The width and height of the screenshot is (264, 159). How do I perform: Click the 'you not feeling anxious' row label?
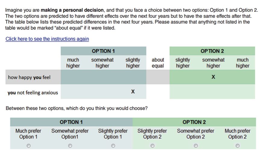tap(33, 93)
